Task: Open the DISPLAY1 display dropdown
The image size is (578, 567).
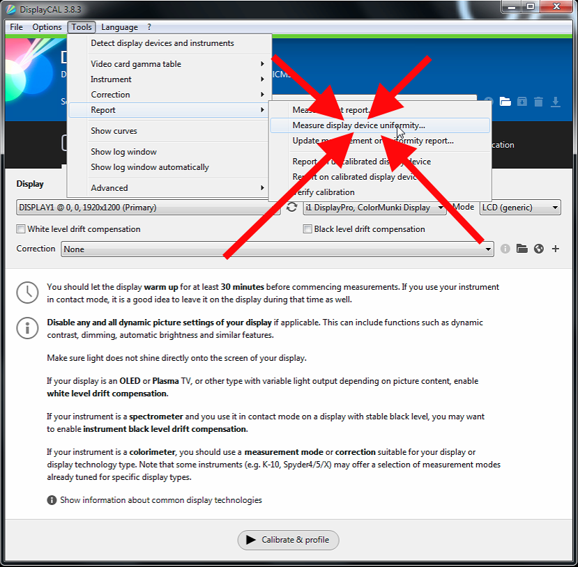Action: 149,208
